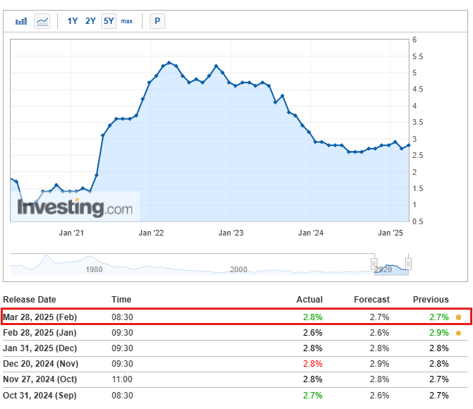Click the Investing.com watermark logo
The width and height of the screenshot is (473, 409).
point(75,207)
